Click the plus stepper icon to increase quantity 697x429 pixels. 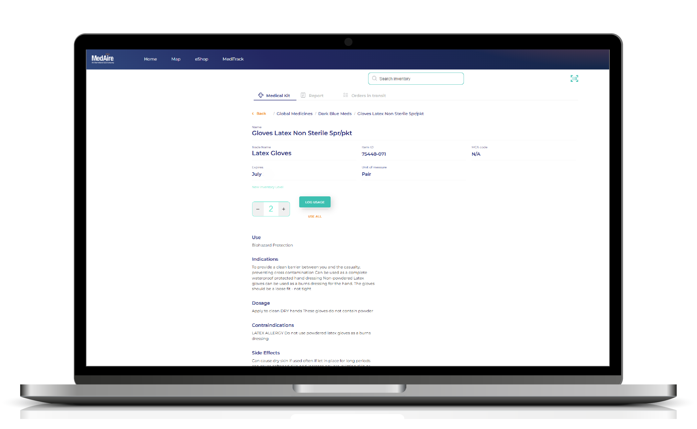coord(283,209)
